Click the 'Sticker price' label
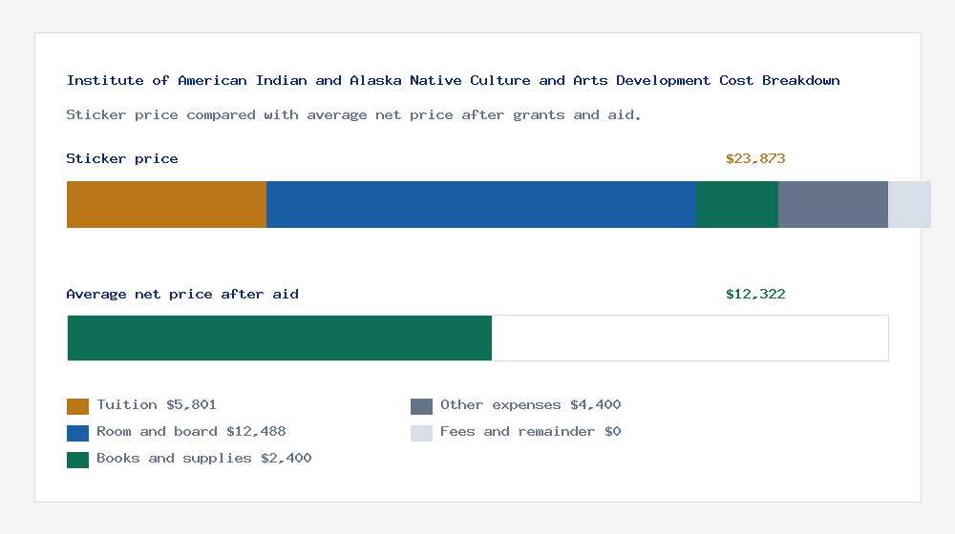The image size is (955, 534). 122,158
